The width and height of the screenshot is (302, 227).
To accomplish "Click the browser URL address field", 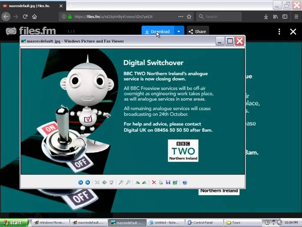I will click(126, 17).
